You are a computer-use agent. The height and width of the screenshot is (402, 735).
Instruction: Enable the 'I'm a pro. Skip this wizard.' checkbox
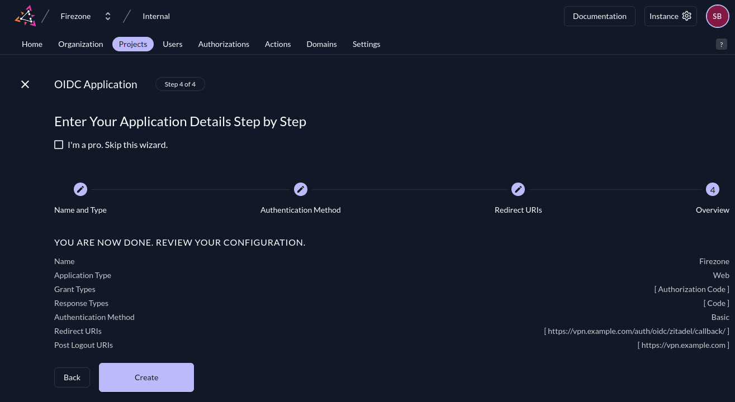(x=59, y=145)
